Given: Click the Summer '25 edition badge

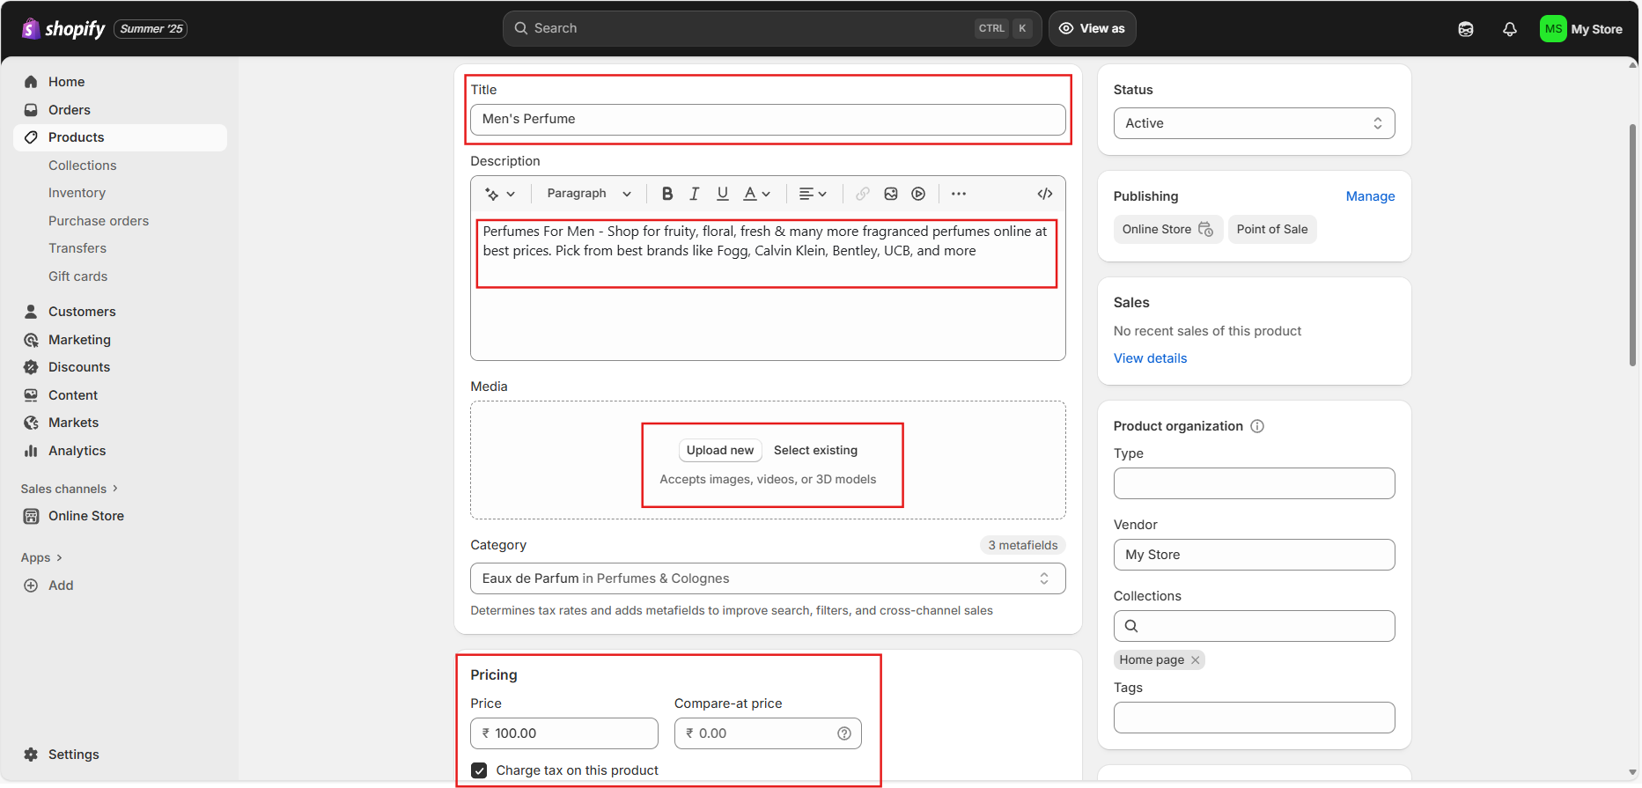Looking at the screenshot, I should pos(151,29).
